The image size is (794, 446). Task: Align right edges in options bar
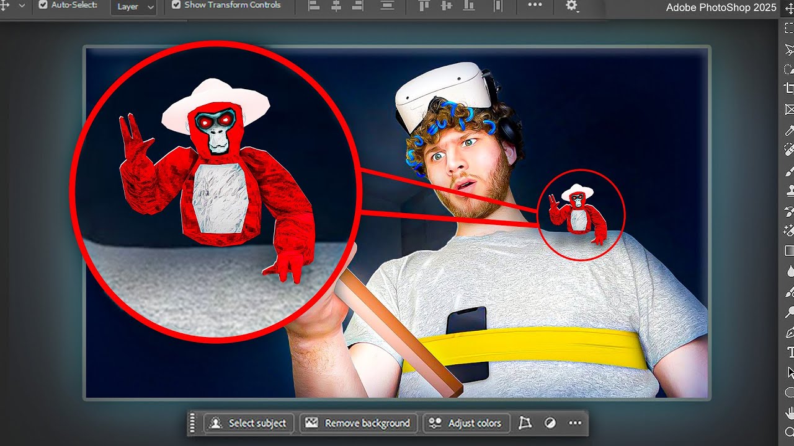pyautogui.click(x=357, y=6)
